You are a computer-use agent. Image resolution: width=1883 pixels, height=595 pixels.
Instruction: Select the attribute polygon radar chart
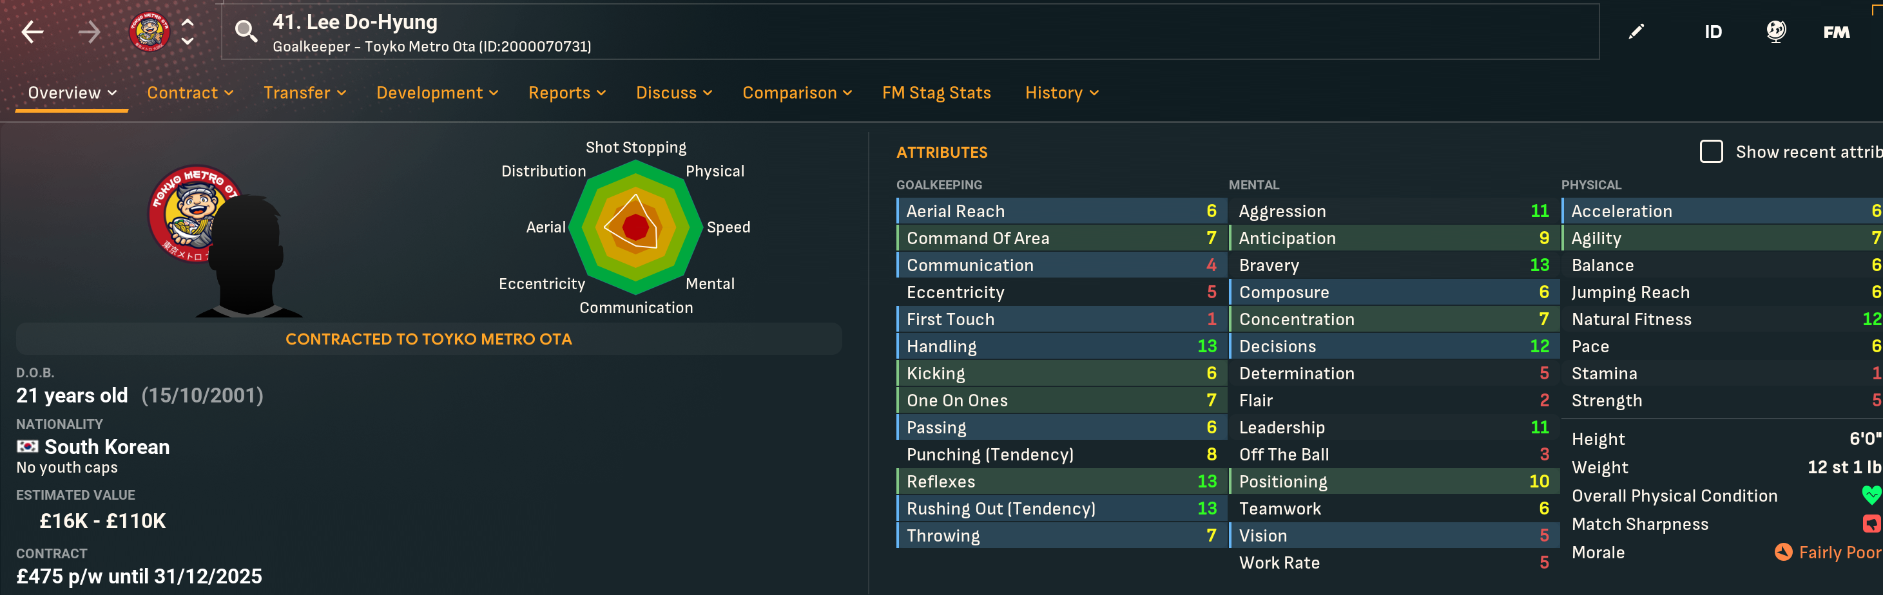point(636,227)
